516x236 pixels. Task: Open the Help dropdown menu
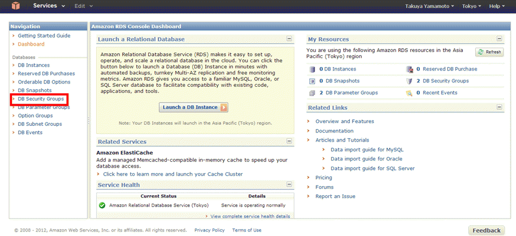point(497,6)
